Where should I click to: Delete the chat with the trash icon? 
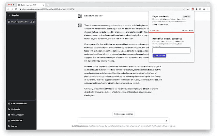click(x=34, y=22)
